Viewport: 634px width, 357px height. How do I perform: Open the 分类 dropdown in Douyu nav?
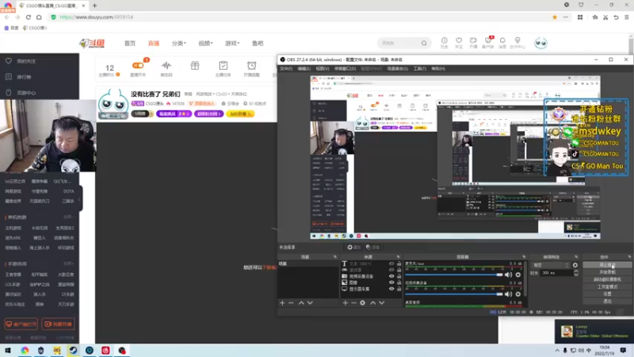click(x=178, y=44)
